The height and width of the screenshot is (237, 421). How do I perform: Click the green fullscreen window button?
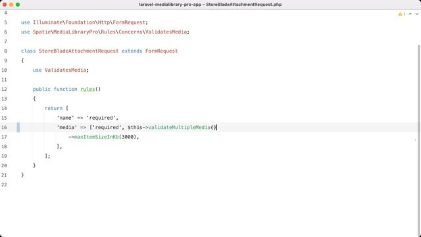point(18,5)
